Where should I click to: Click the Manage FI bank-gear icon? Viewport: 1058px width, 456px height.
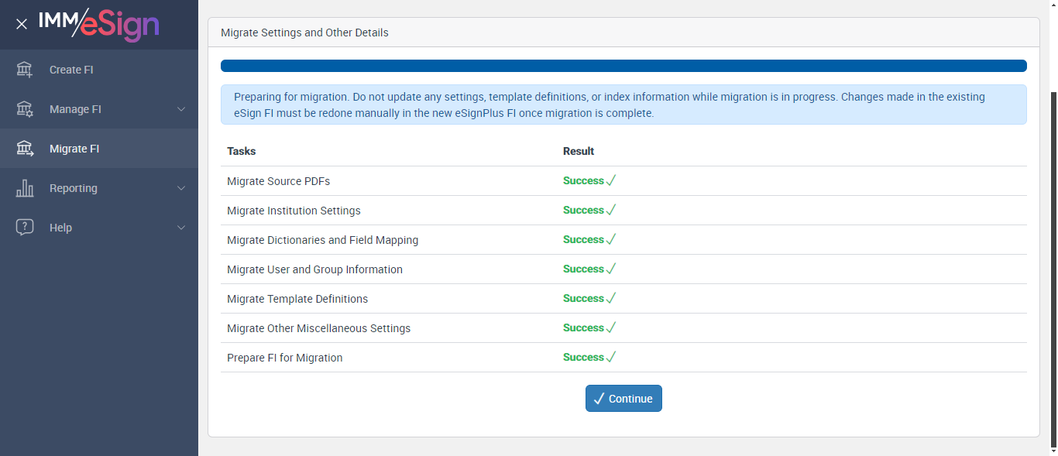[x=25, y=109]
